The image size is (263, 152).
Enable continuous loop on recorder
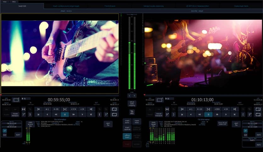(x=258, y=115)
